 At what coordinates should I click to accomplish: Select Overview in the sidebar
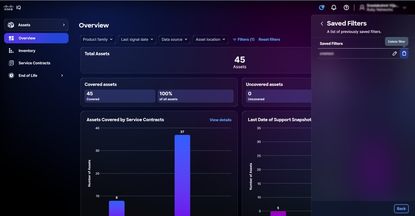pos(36,38)
